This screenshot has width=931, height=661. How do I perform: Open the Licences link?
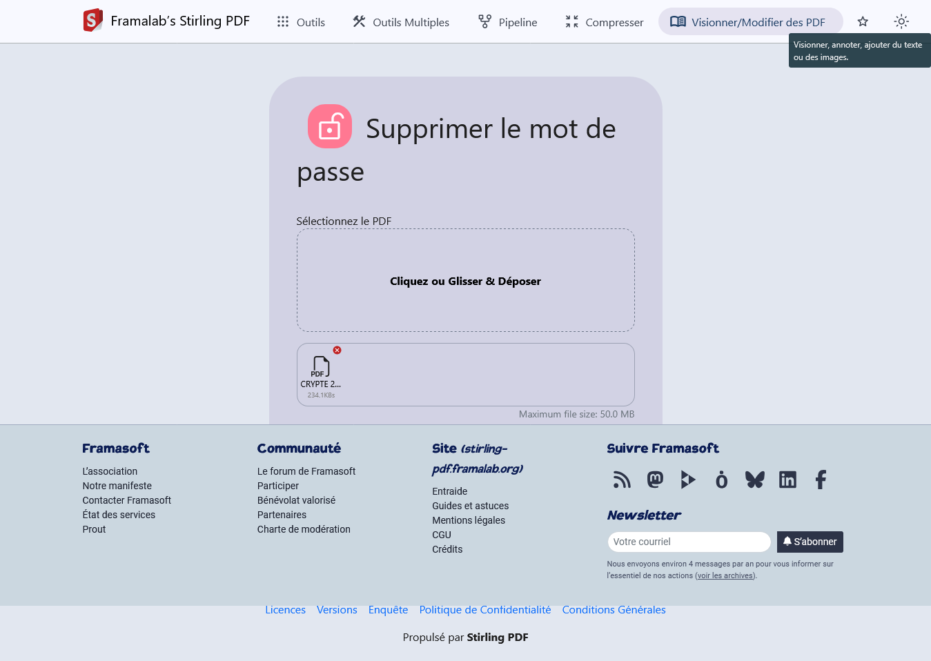(x=285, y=610)
